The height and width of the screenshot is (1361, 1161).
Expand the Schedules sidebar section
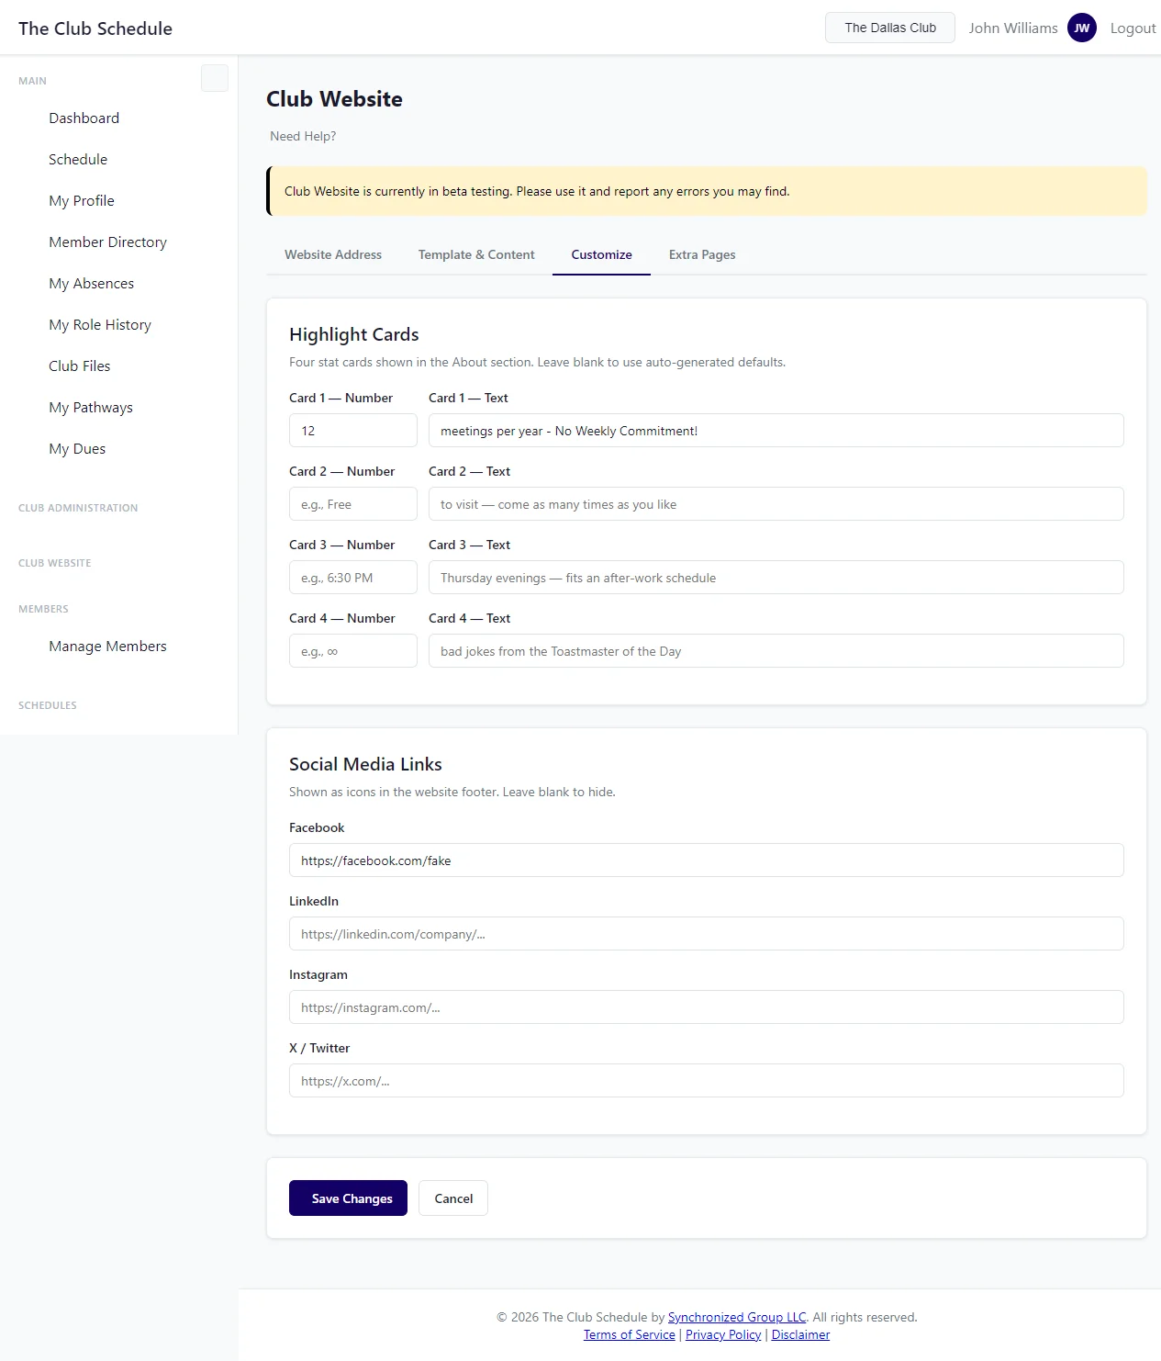tap(48, 705)
